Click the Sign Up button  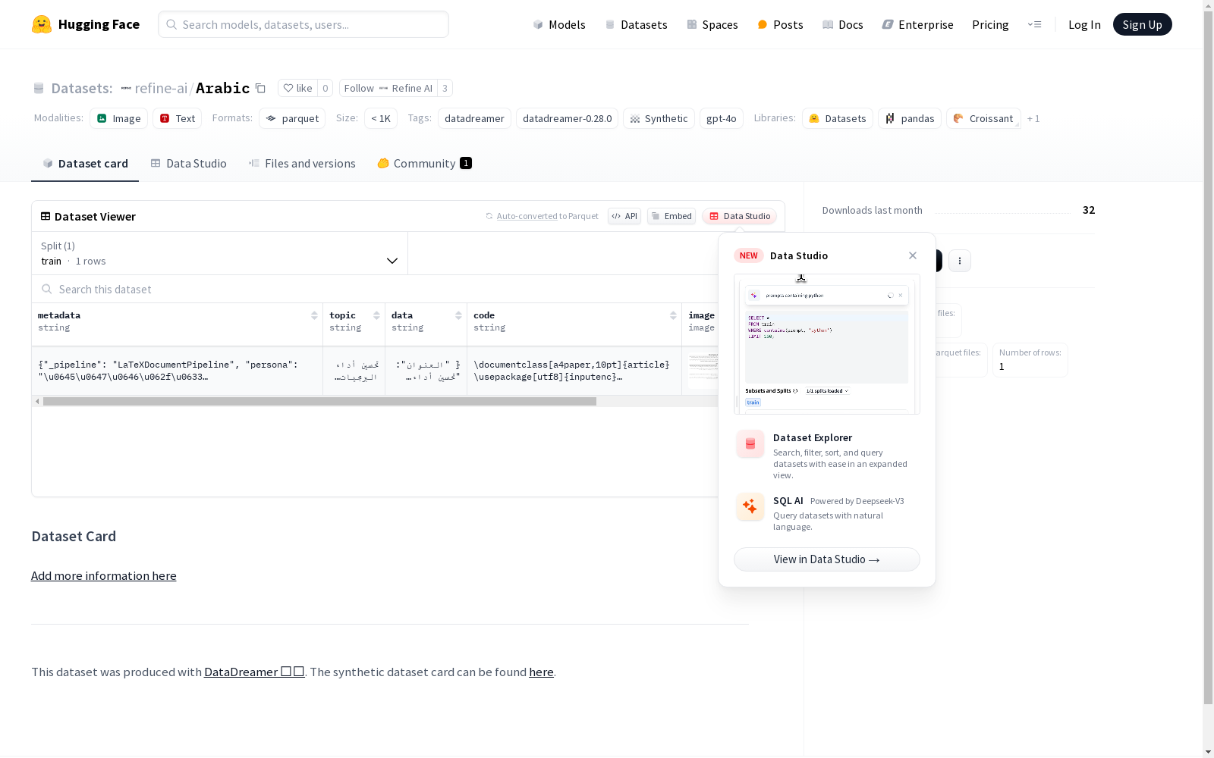click(1142, 24)
